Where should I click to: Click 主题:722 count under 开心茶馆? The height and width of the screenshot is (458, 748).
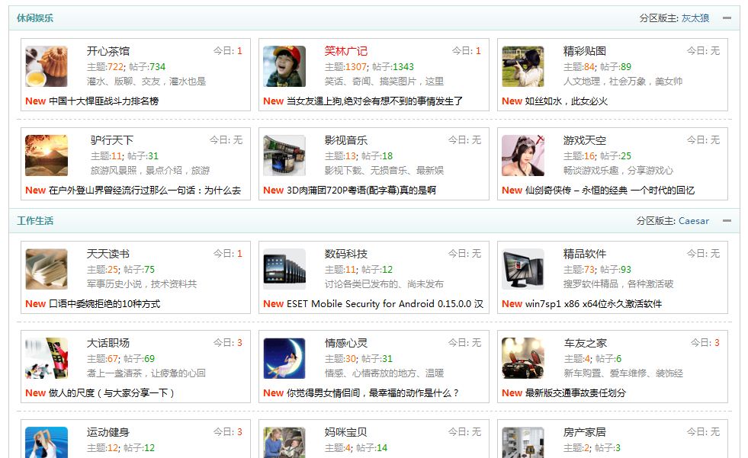[x=105, y=67]
